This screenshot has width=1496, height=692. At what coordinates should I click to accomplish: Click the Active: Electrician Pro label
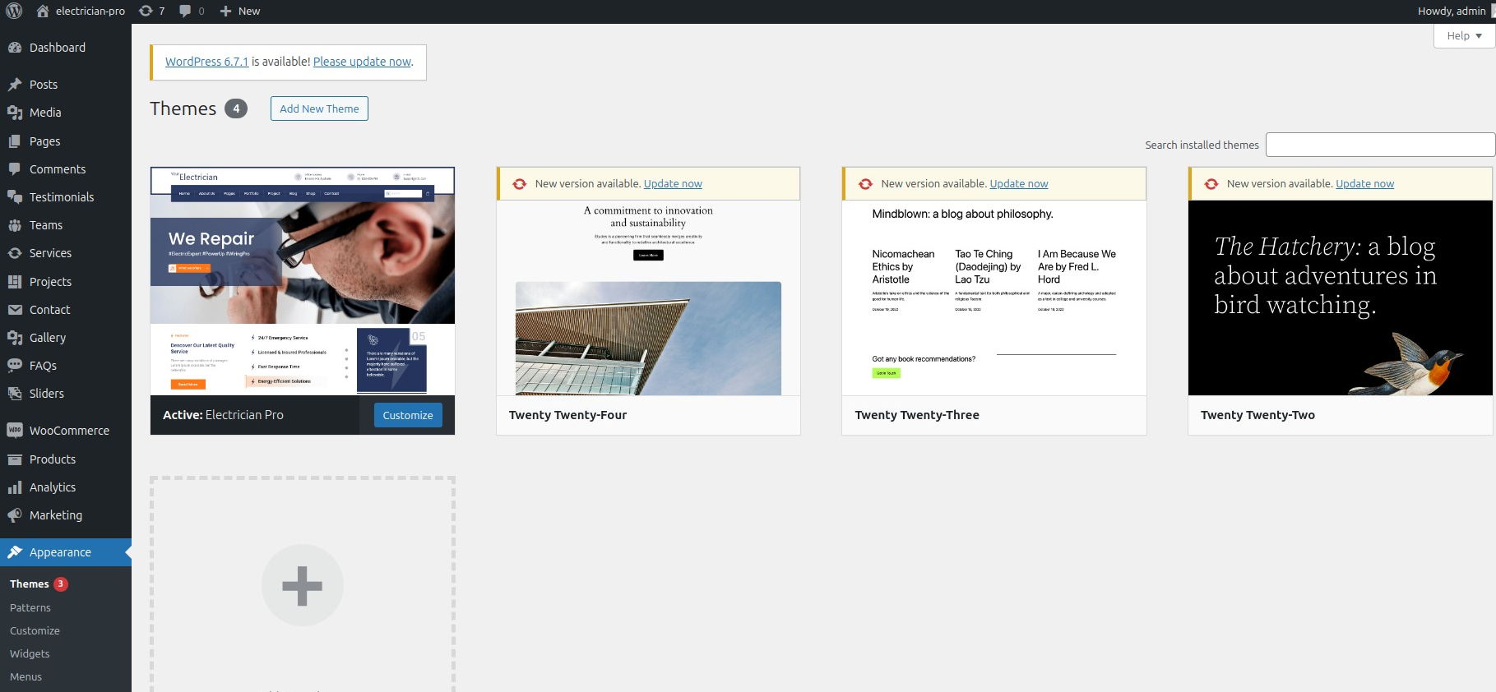pyautogui.click(x=223, y=415)
